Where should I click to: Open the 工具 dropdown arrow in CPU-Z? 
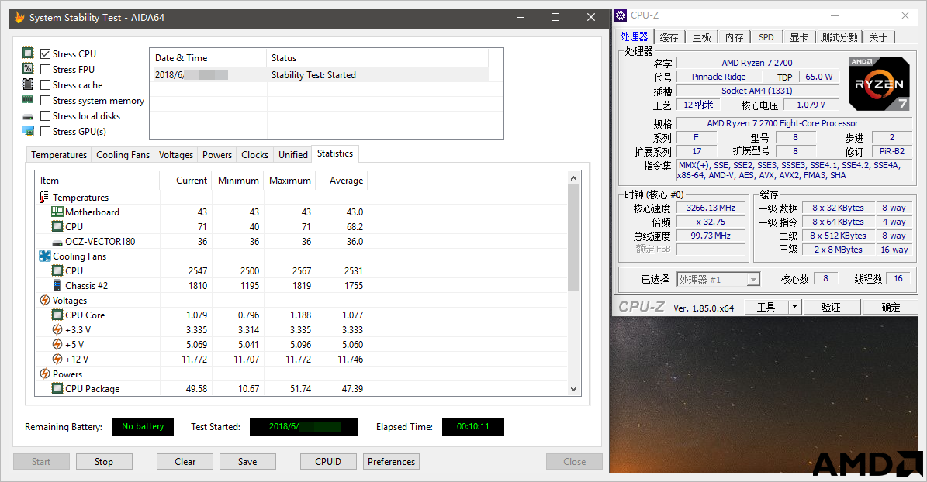[794, 307]
